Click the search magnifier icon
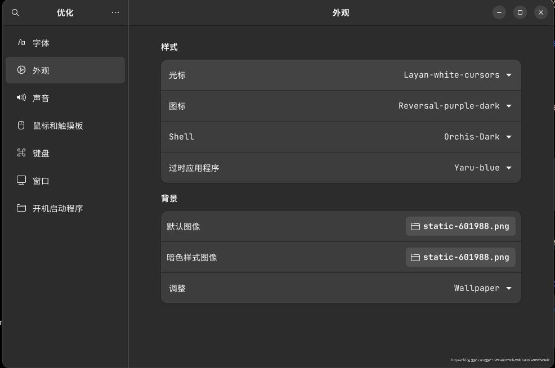 (x=16, y=12)
